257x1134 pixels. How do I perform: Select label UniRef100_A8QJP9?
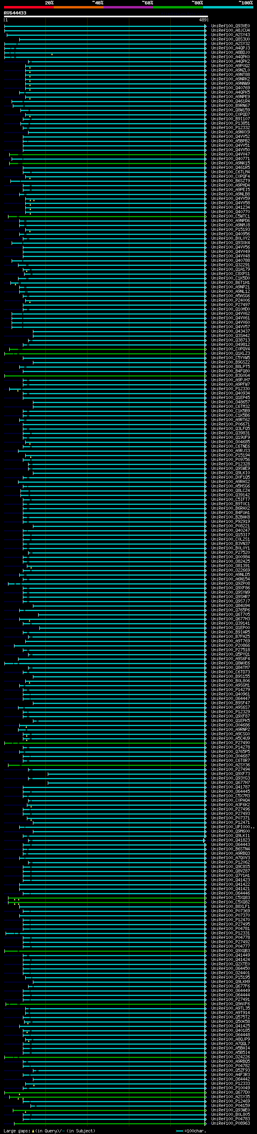tap(230, 1039)
